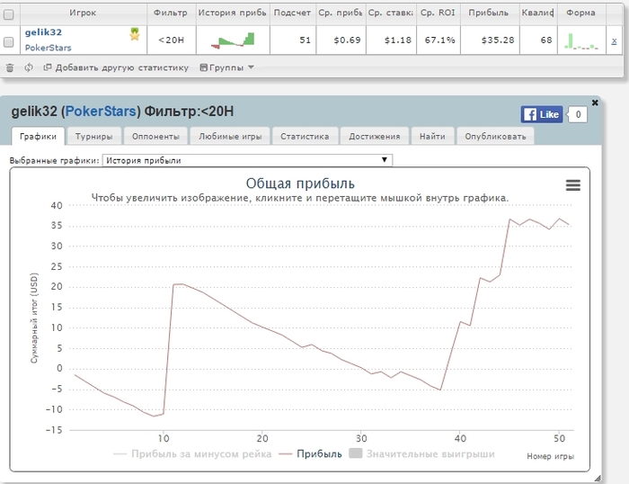Click the Общая прибыль chart title
The width and height of the screenshot is (629, 484).
click(300, 184)
